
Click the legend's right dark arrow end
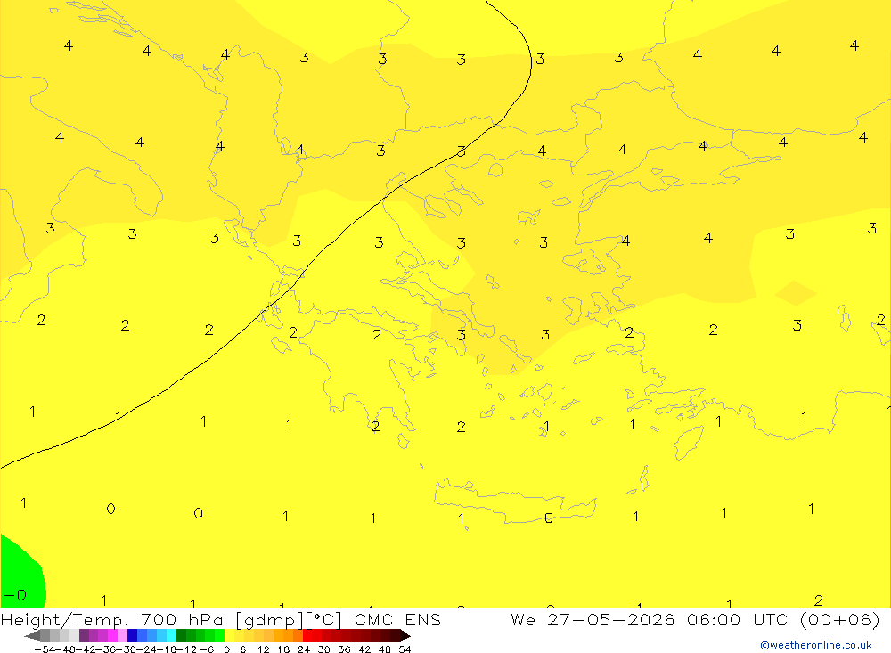pyautogui.click(x=405, y=636)
